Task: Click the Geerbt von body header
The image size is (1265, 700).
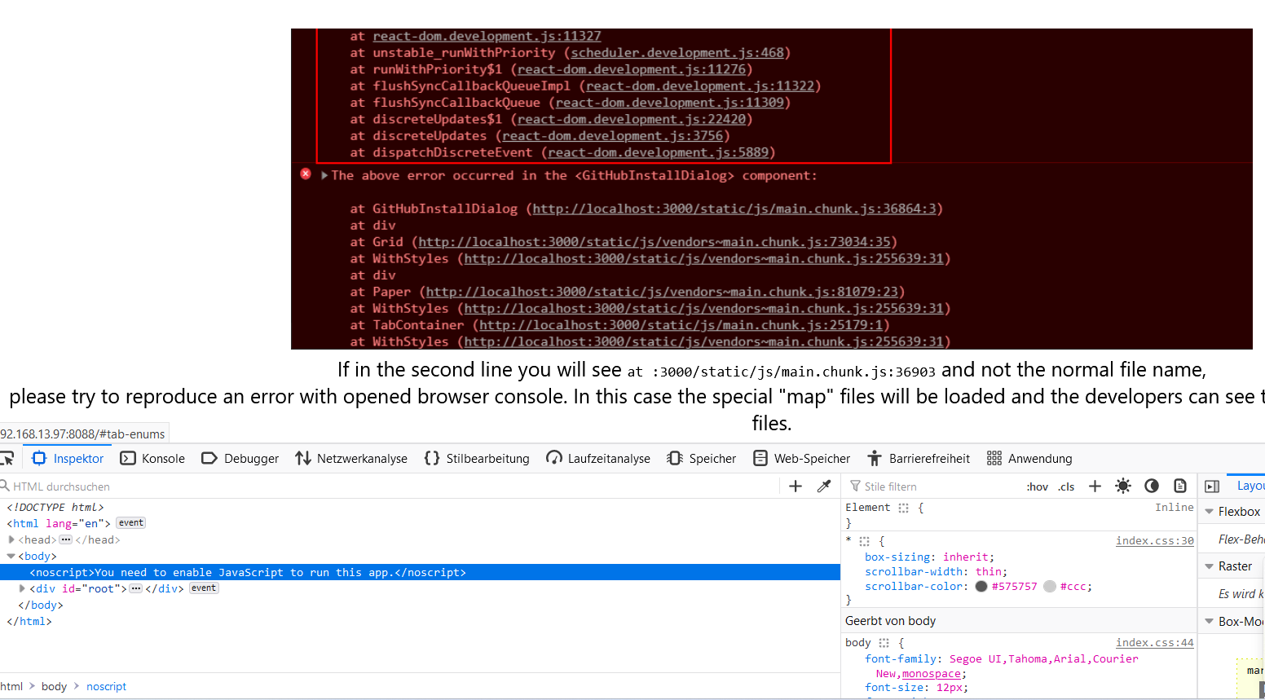Action: coord(1019,621)
